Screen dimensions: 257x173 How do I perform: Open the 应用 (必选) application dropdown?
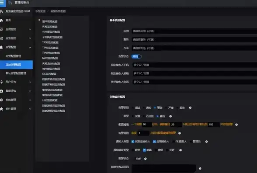(x=194, y=31)
